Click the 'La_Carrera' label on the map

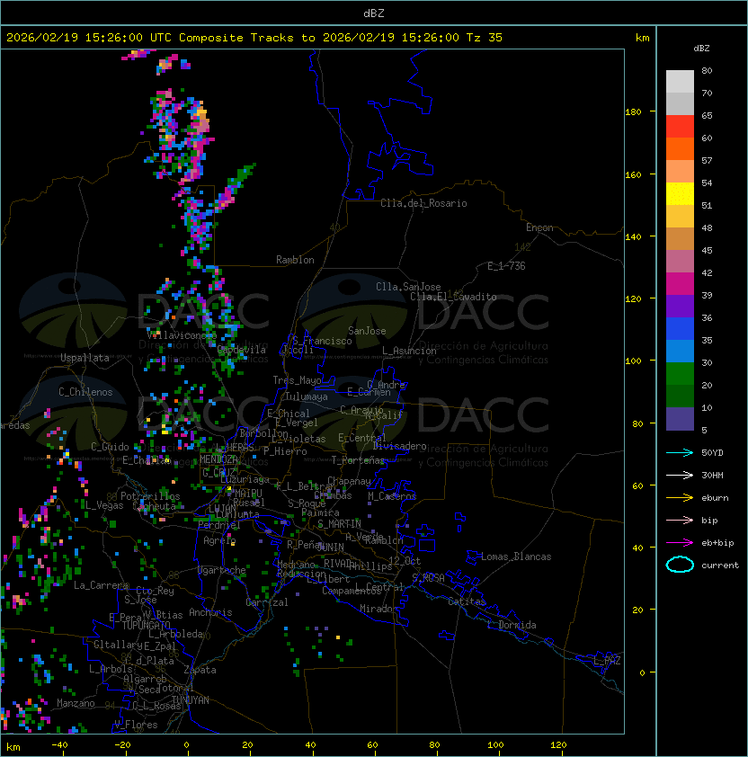[x=101, y=585]
